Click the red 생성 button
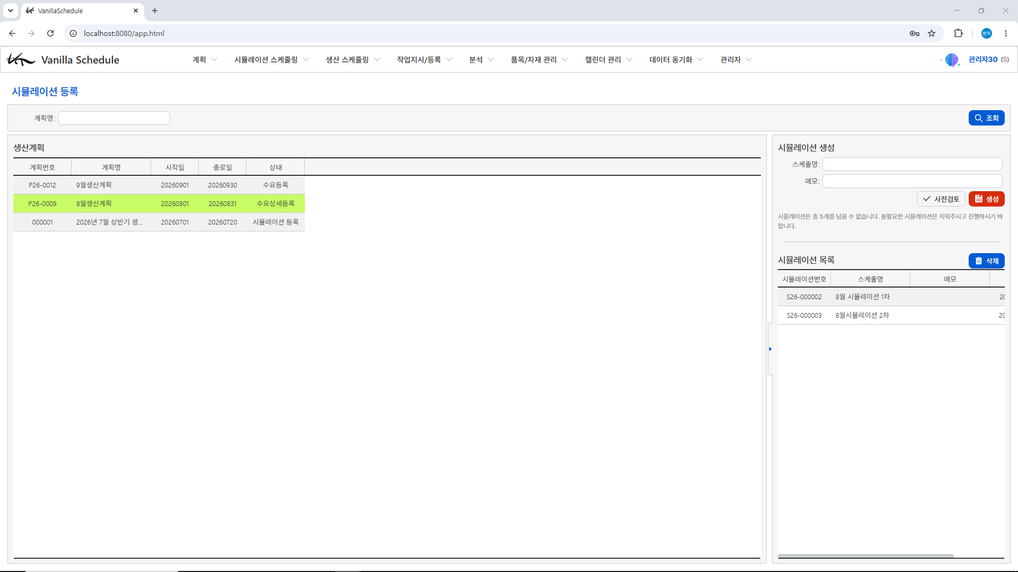1018x572 pixels. pyautogui.click(x=986, y=199)
